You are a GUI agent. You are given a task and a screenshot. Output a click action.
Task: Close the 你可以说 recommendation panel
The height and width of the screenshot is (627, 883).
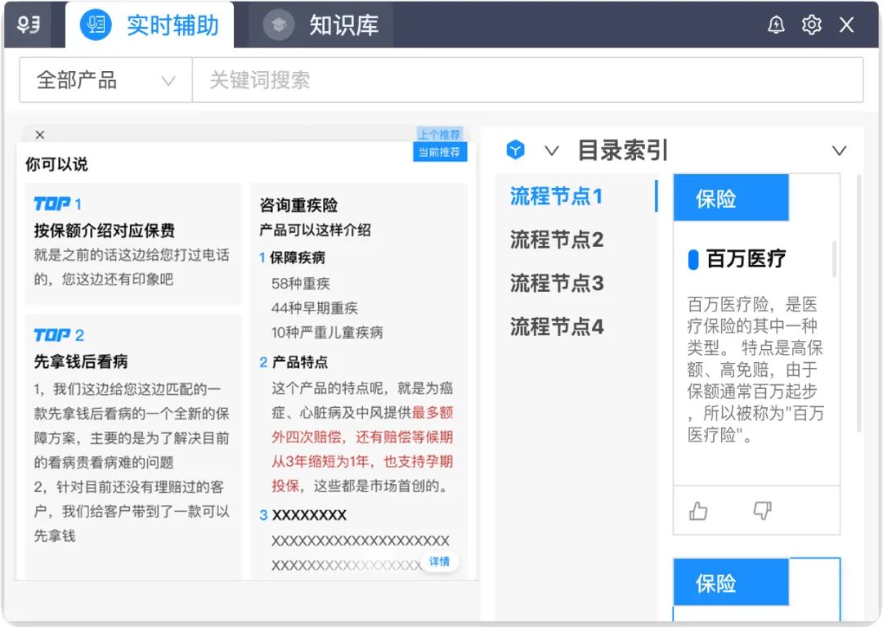[x=39, y=135]
